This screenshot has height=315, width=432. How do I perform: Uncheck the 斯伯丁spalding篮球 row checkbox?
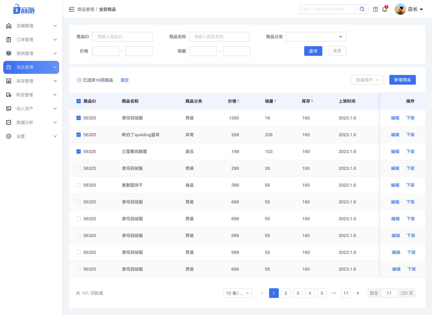(78, 135)
